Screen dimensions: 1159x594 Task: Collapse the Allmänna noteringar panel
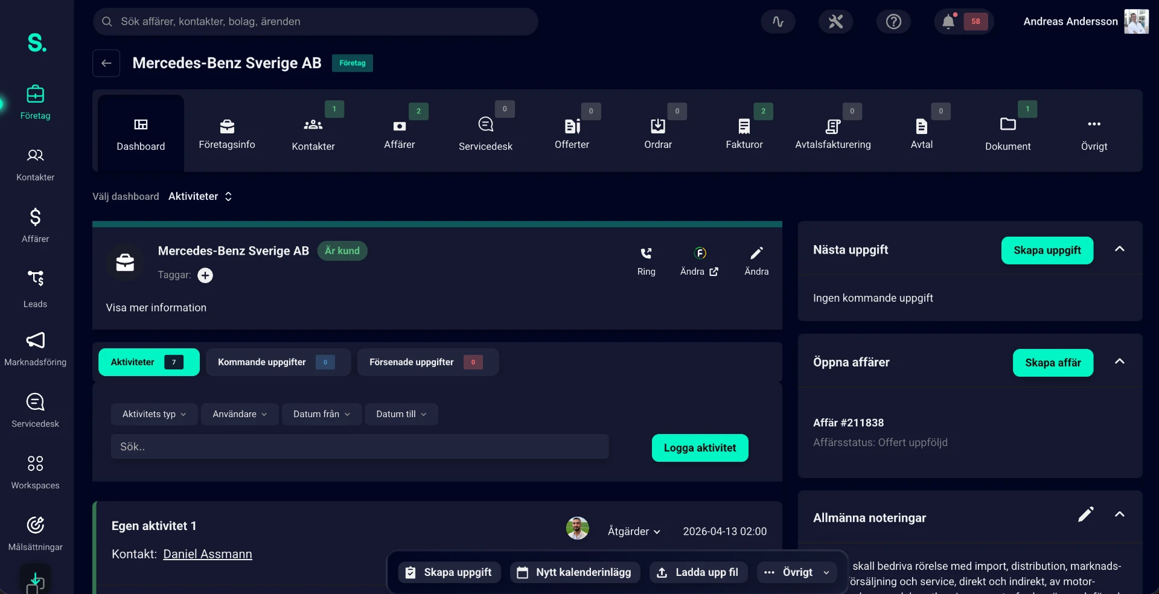1119,515
